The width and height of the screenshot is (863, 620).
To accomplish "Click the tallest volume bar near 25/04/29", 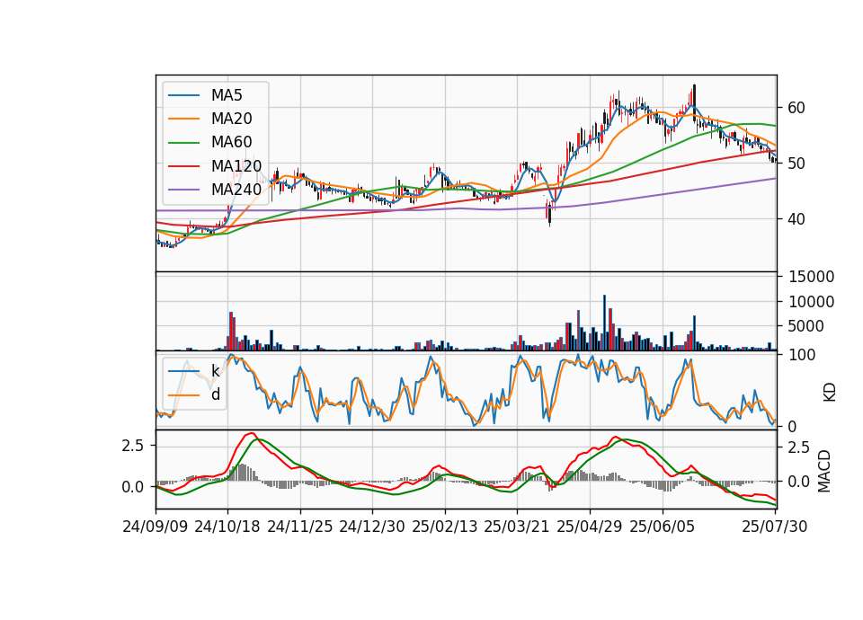I will point(604,323).
